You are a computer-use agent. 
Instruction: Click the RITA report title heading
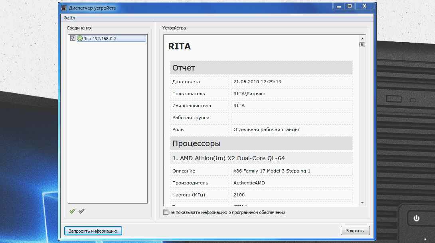180,47
